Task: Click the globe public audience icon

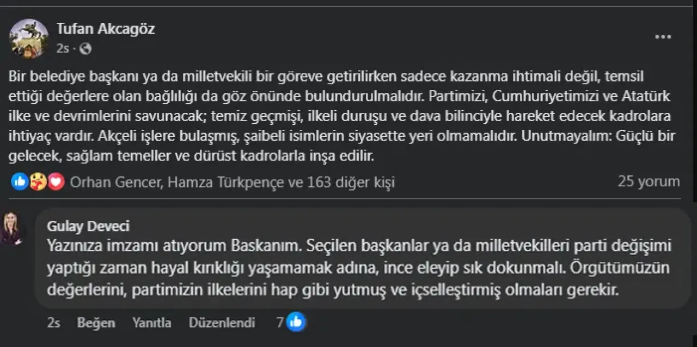Action: pyautogui.click(x=85, y=49)
